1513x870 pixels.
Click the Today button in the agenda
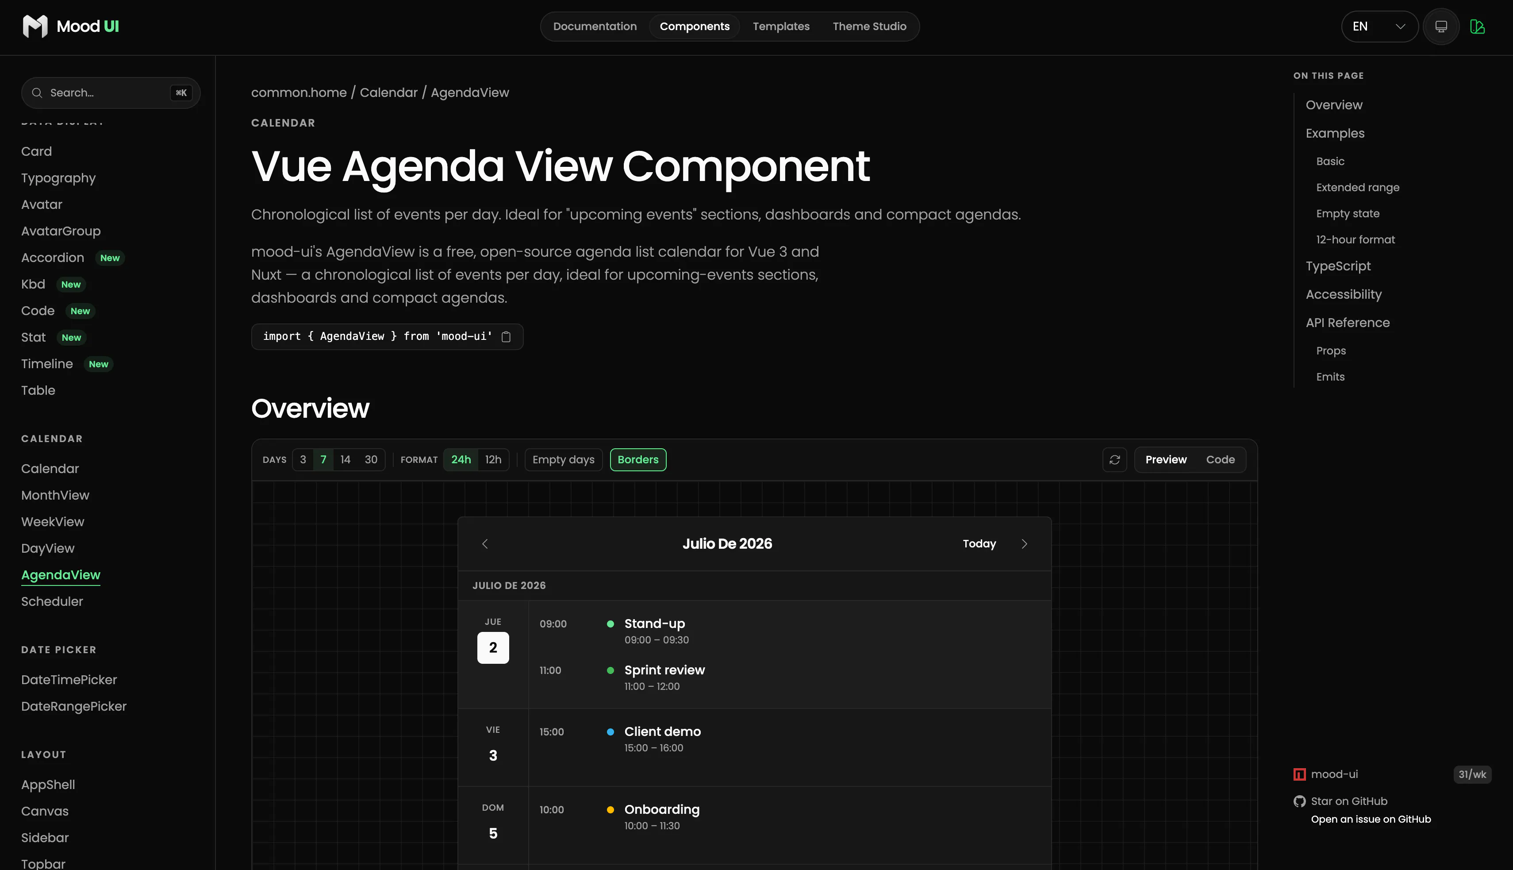coord(979,544)
